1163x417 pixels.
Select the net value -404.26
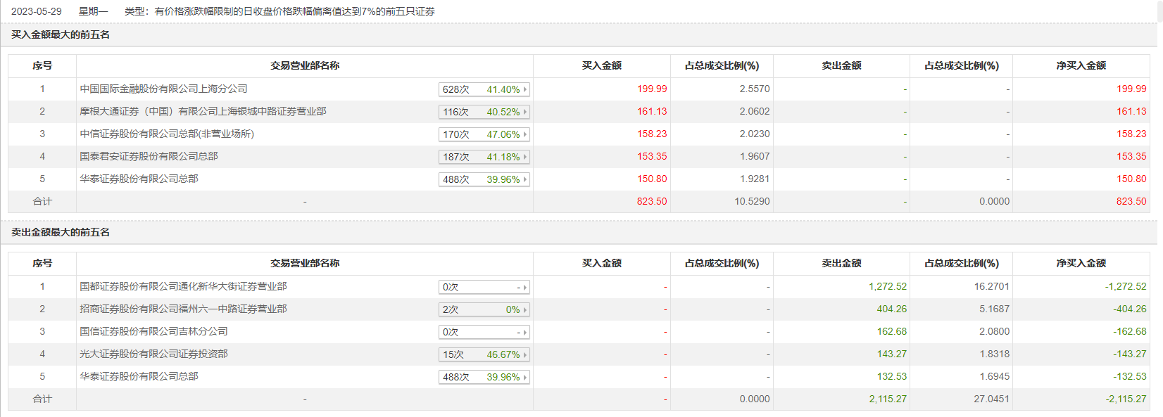click(x=1130, y=309)
